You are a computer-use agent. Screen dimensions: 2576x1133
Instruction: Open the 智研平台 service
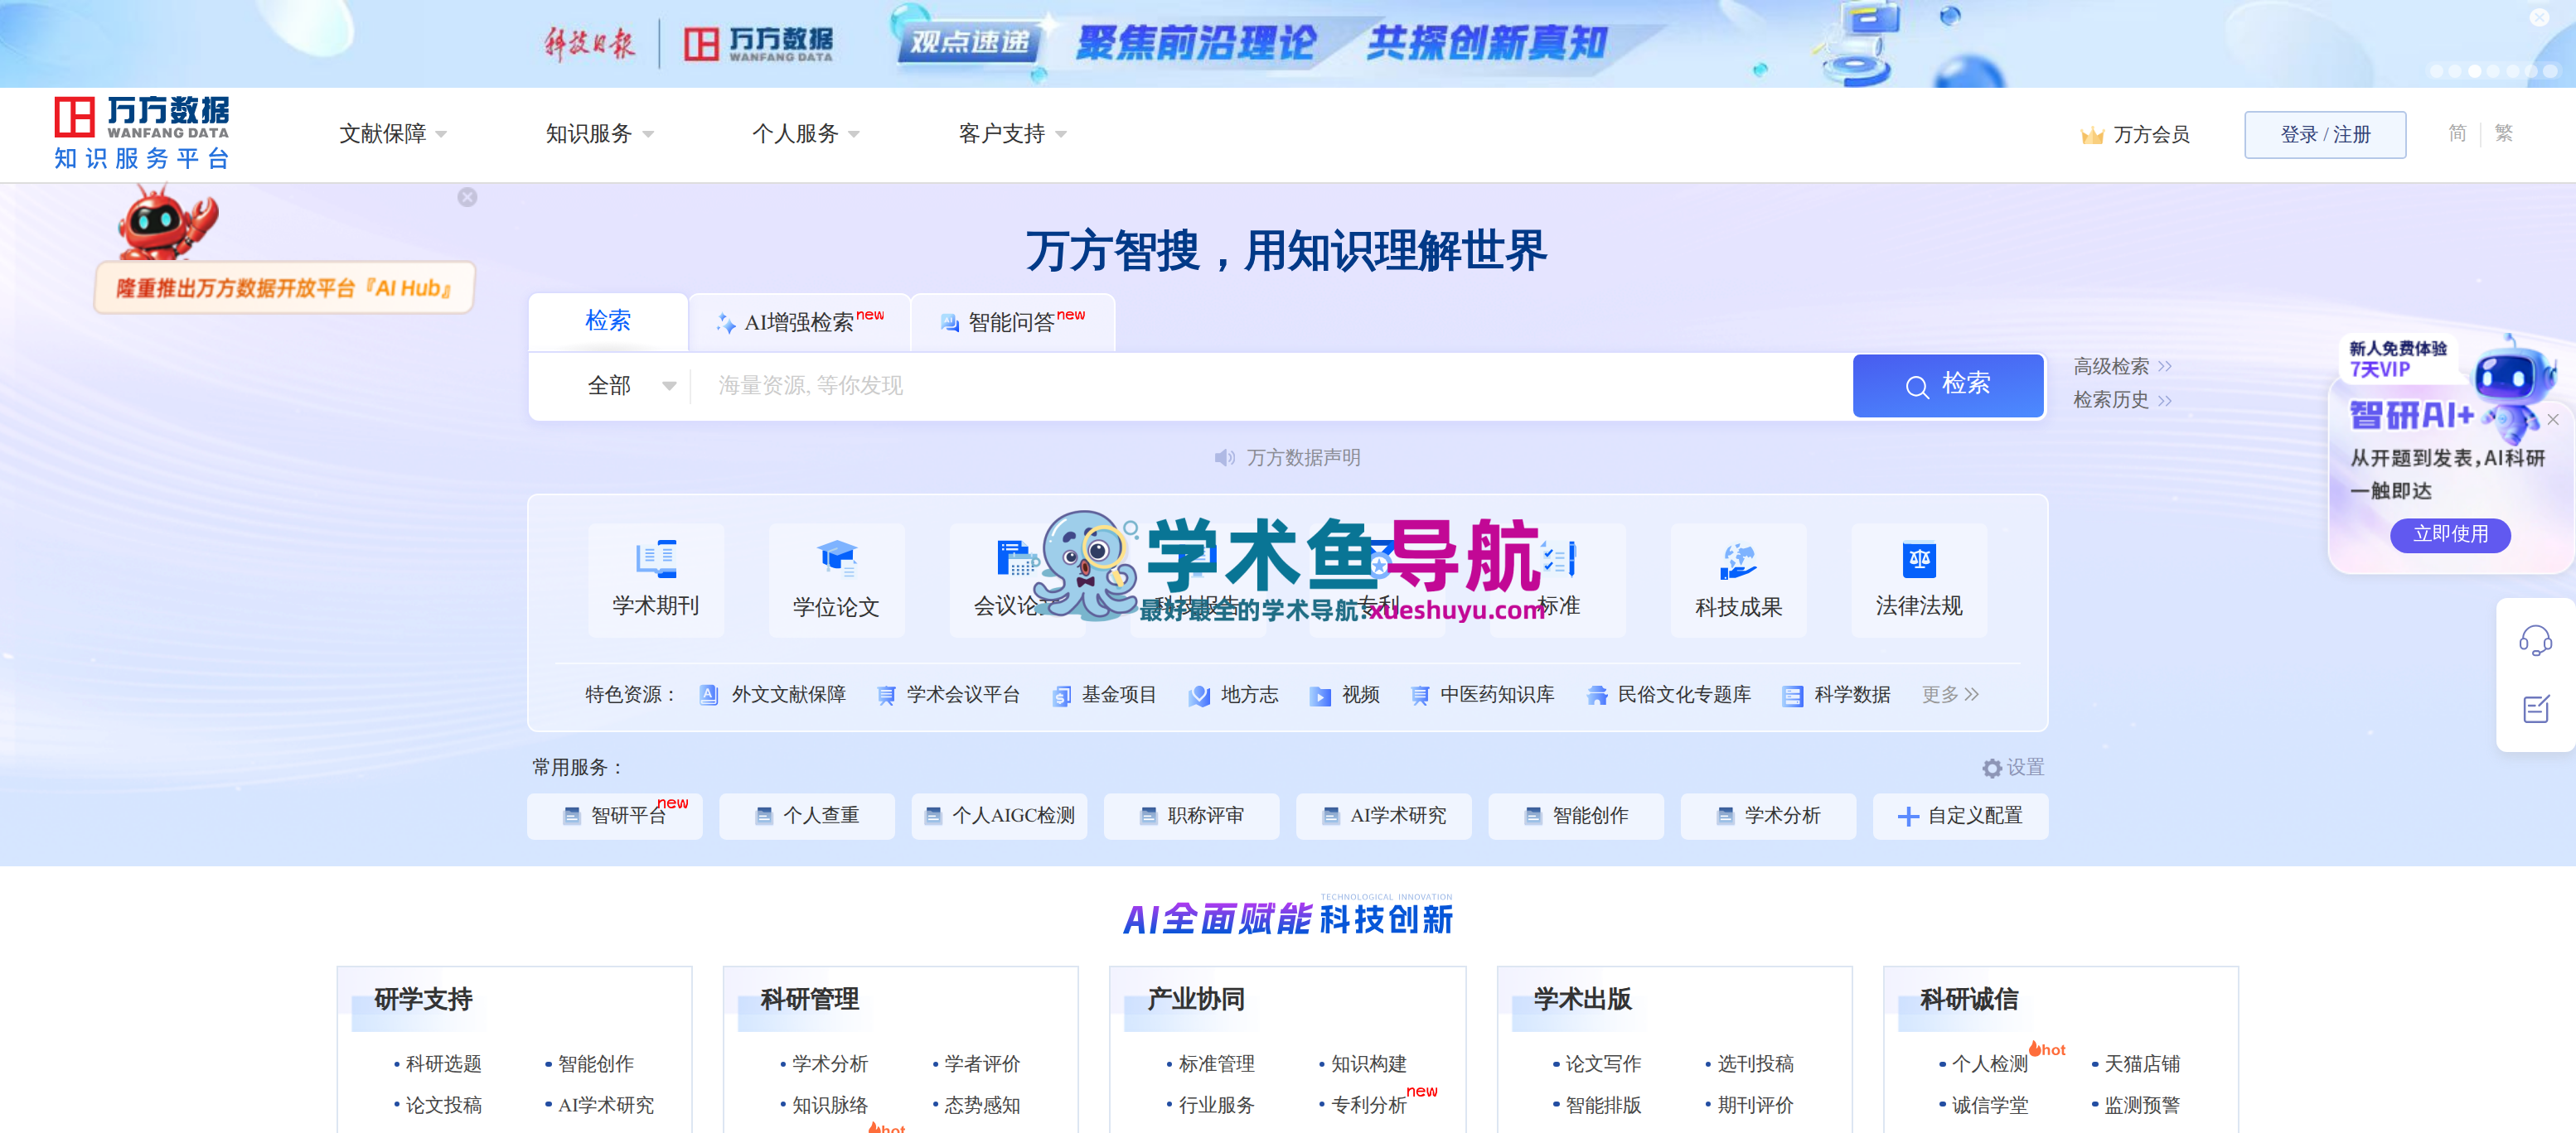615,817
